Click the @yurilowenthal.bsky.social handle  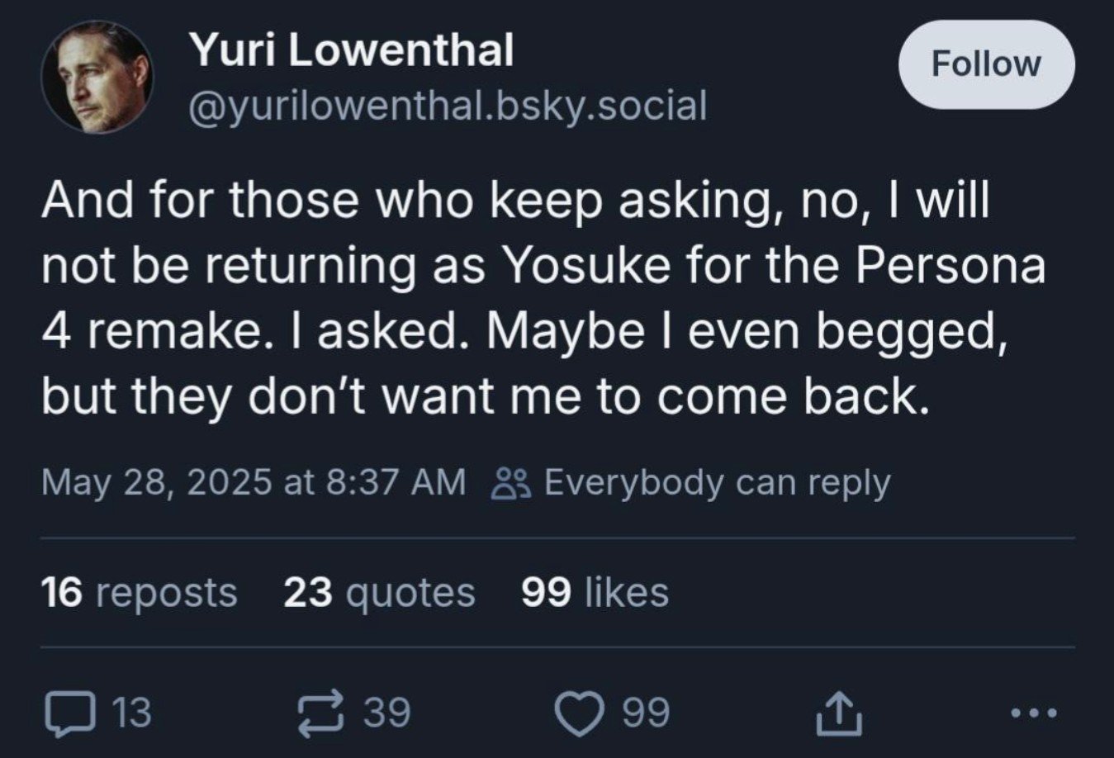pos(448,106)
